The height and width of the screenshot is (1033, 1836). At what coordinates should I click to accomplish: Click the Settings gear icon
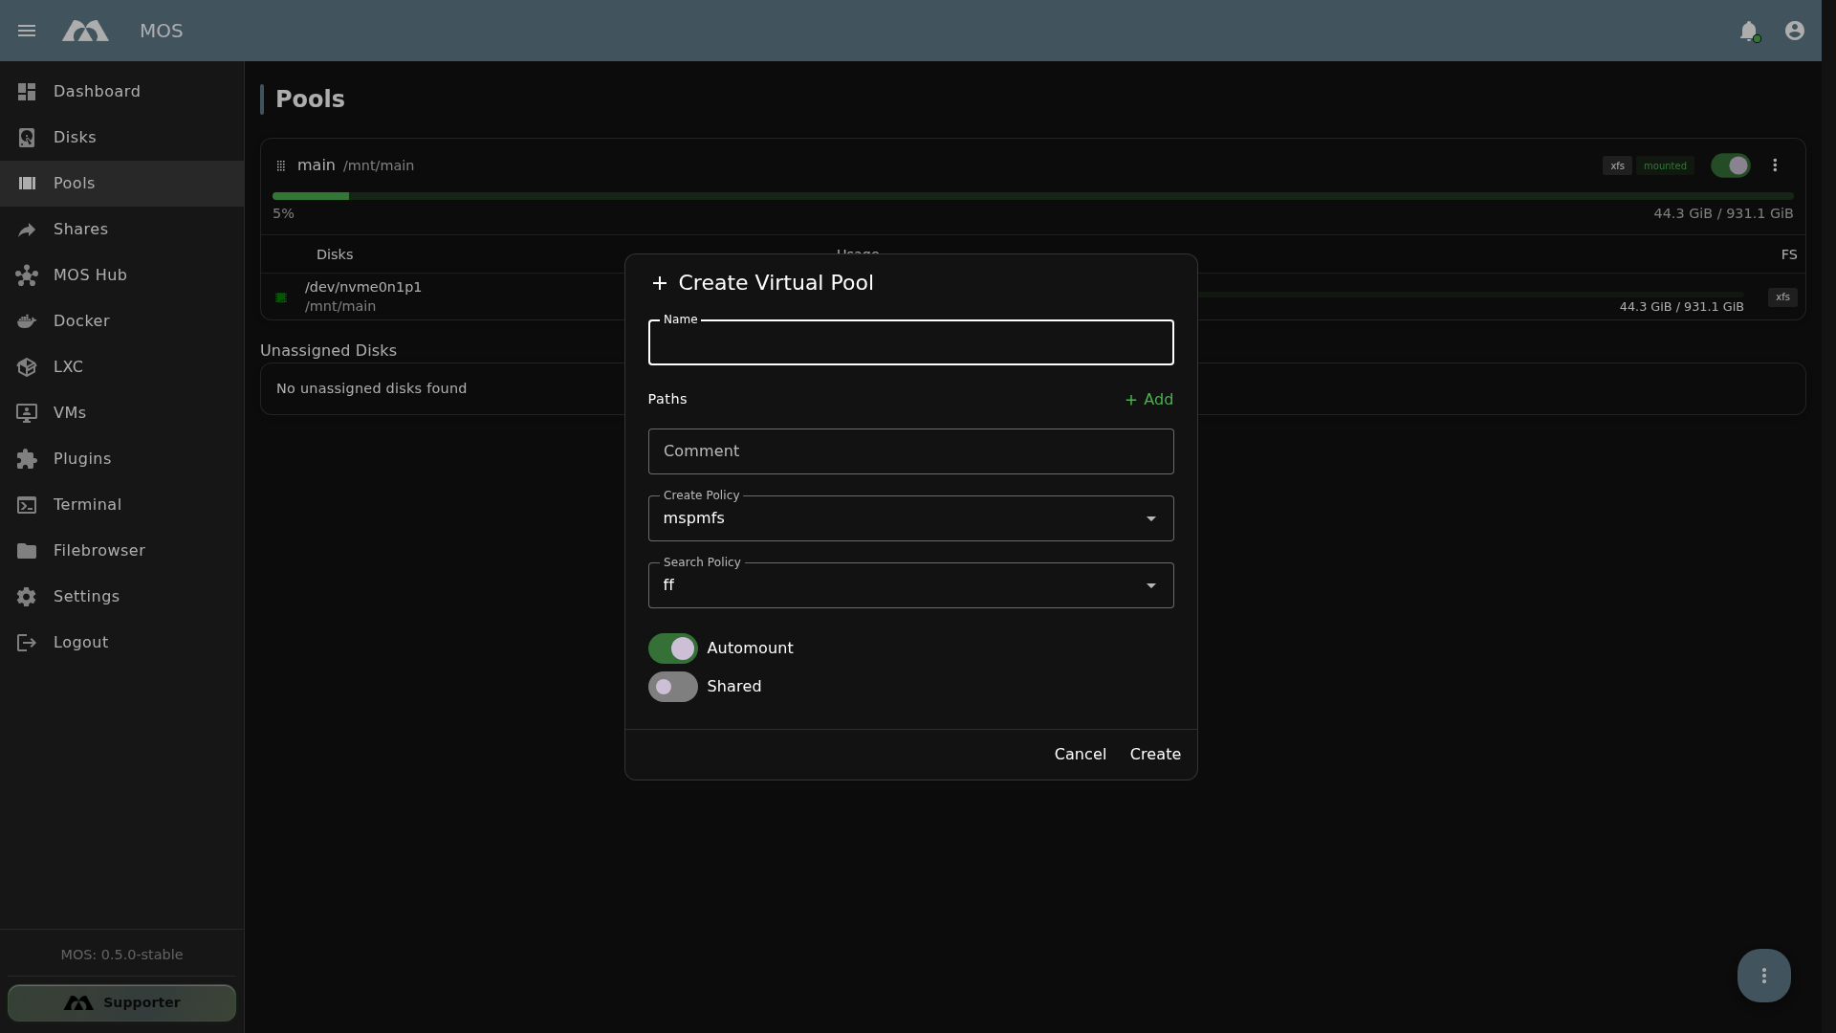click(27, 597)
